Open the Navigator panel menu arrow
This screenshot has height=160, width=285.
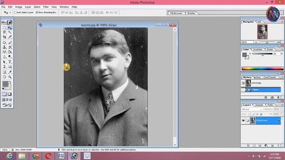(x=282, y=22)
